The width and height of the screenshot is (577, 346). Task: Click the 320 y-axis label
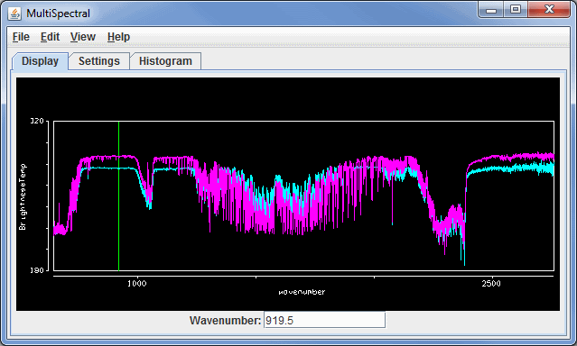37,121
